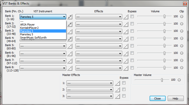Edit Bank 6 effects pencil icon
This screenshot has height=105, width=189.
click(125, 54)
